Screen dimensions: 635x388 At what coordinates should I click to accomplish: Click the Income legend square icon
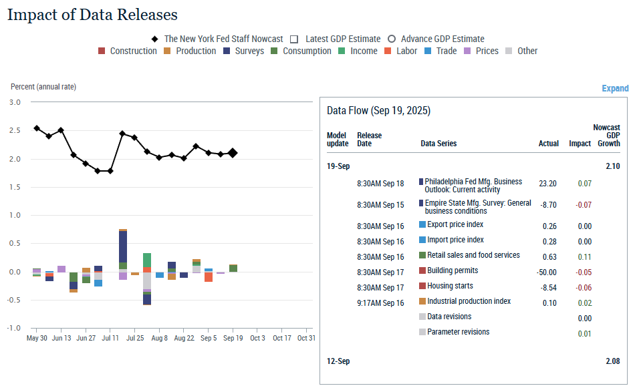[x=342, y=51]
